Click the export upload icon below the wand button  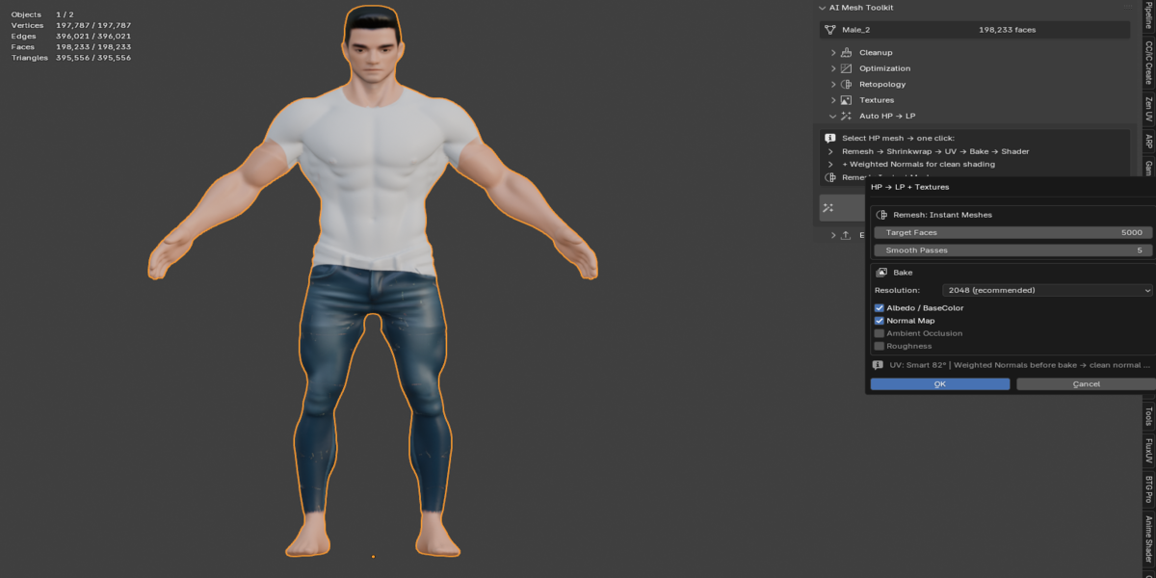click(x=846, y=235)
